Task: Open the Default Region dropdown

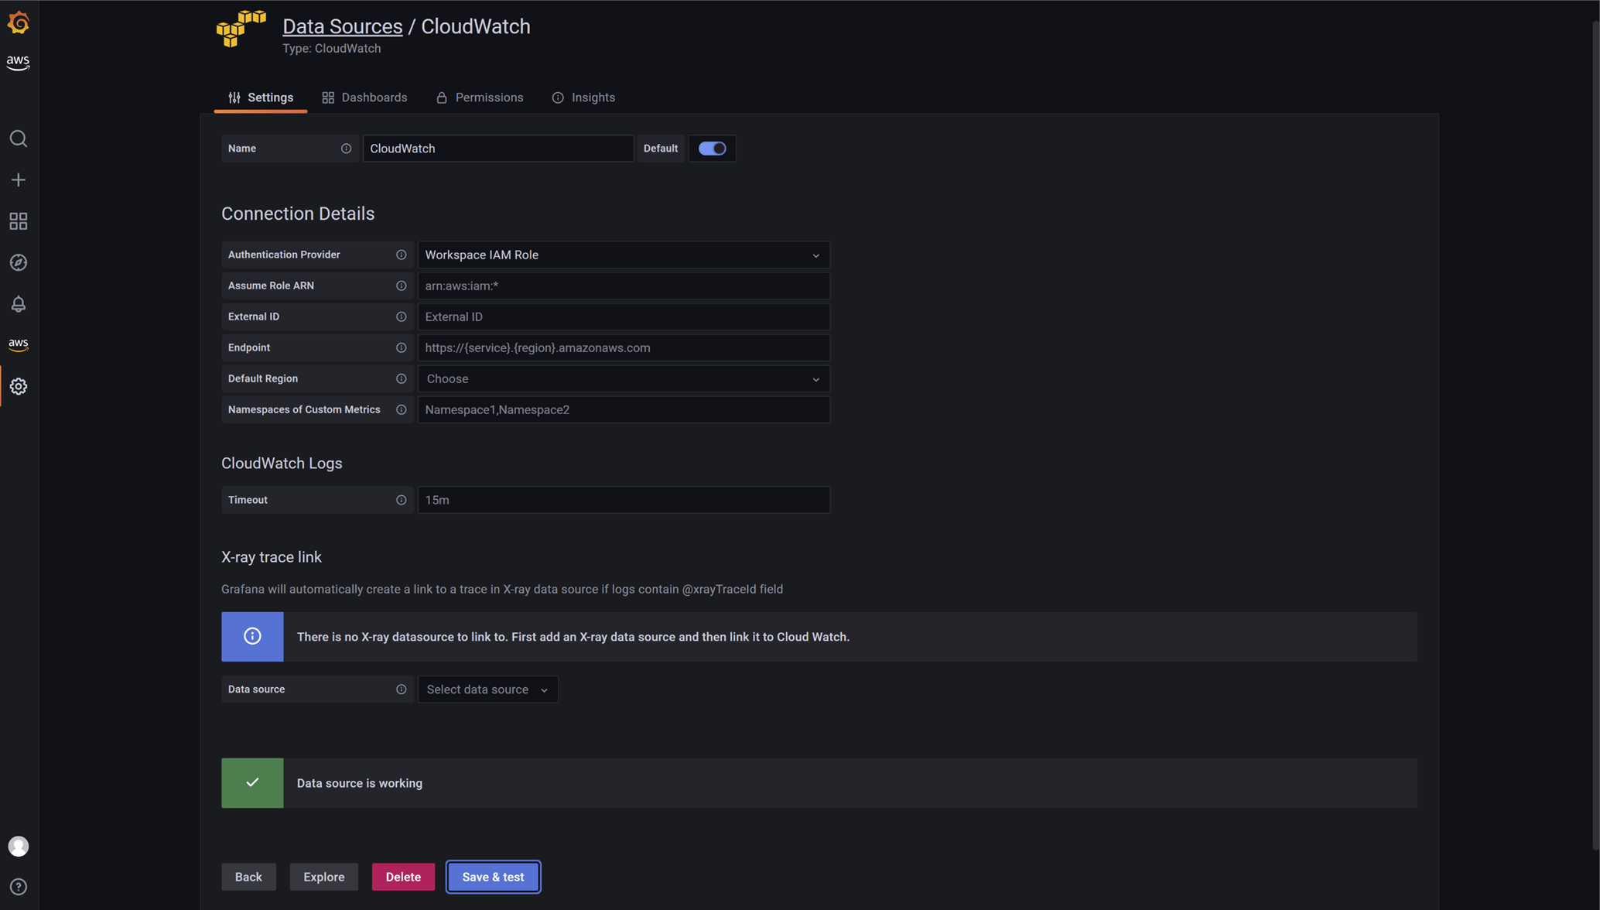Action: point(623,378)
